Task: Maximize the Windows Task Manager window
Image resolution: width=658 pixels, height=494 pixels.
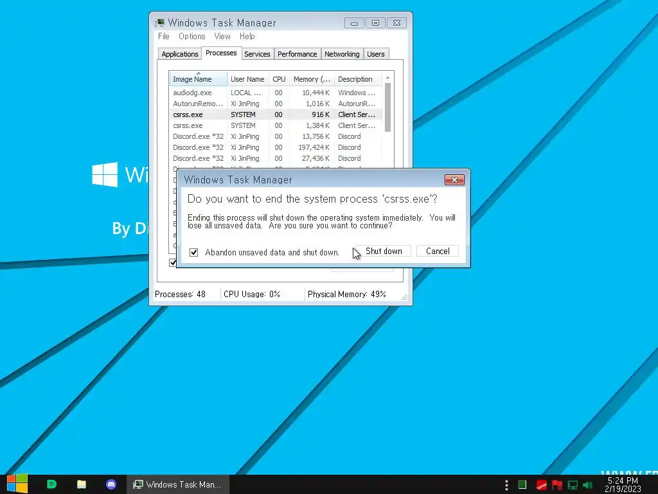Action: (375, 23)
